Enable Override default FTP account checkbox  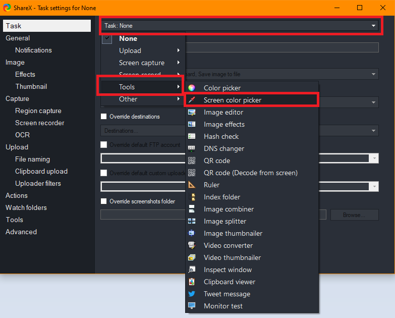pos(103,144)
